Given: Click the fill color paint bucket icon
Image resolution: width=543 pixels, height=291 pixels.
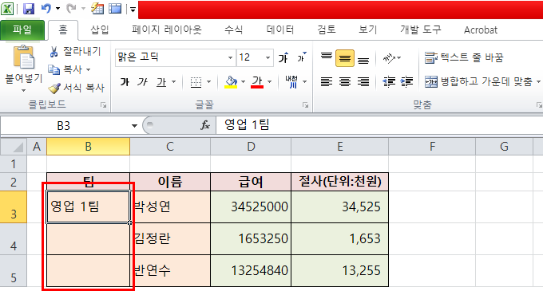Looking at the screenshot, I should (231, 82).
